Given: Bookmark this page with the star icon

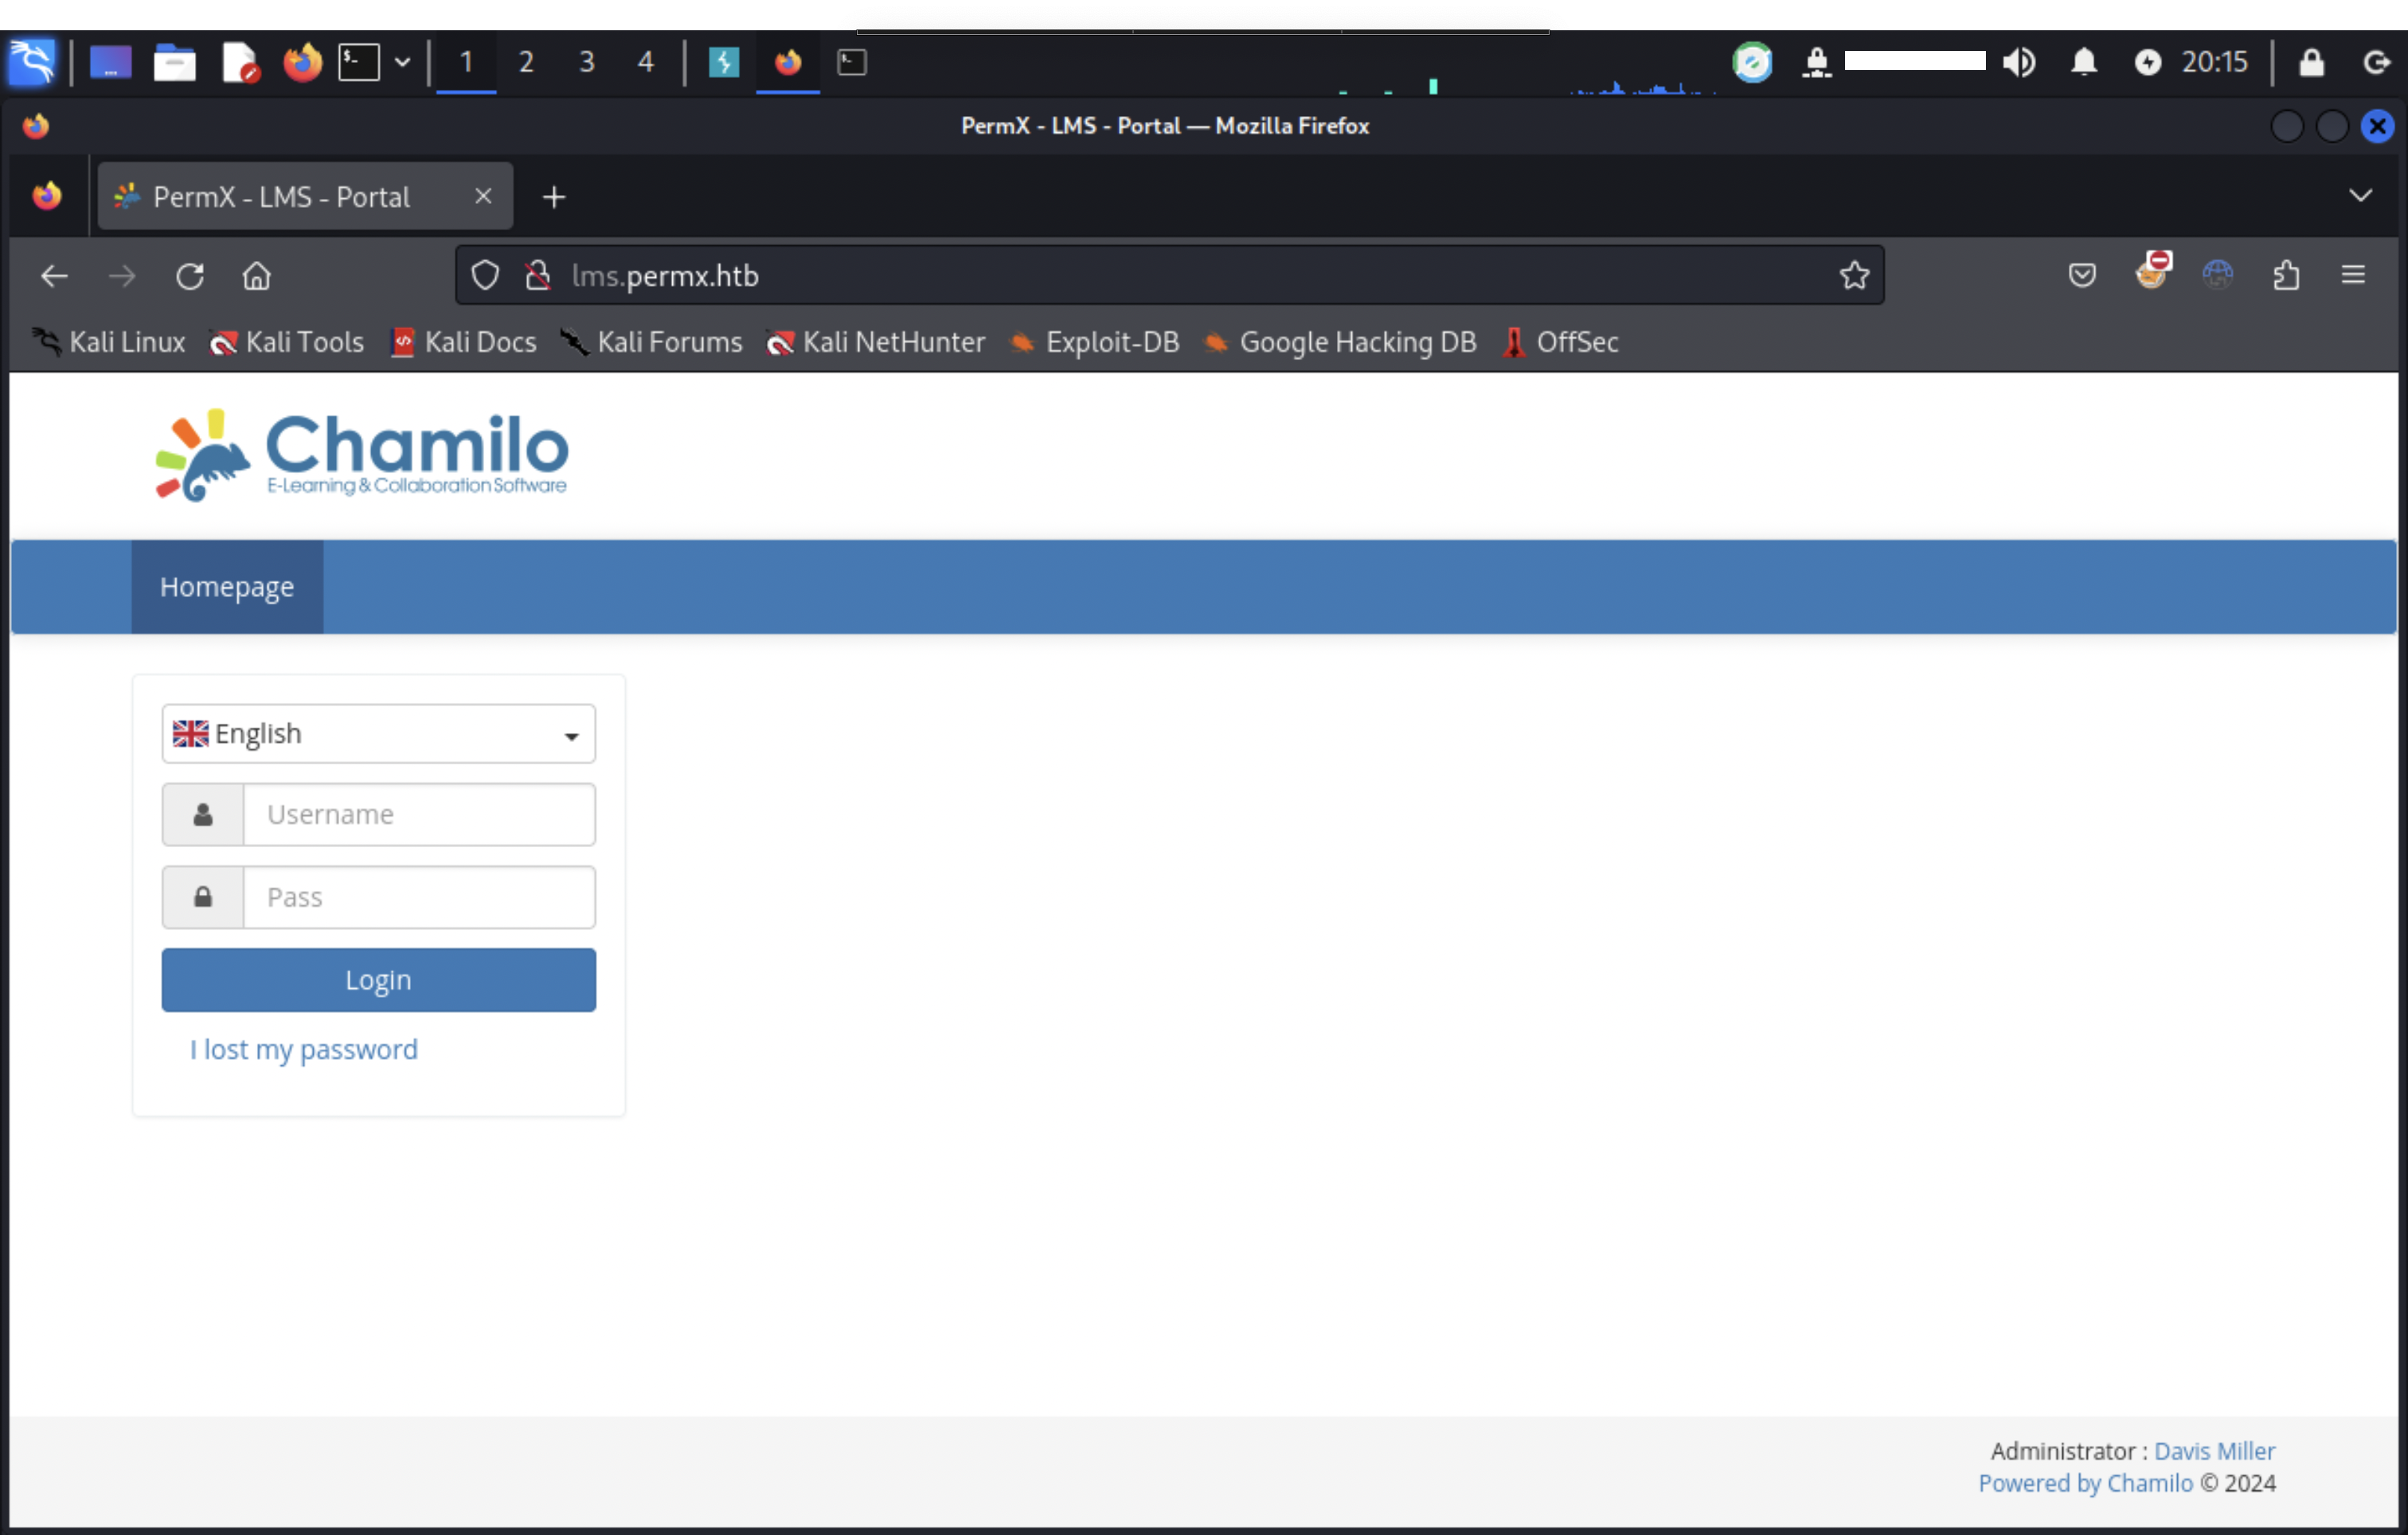Looking at the screenshot, I should (1854, 275).
